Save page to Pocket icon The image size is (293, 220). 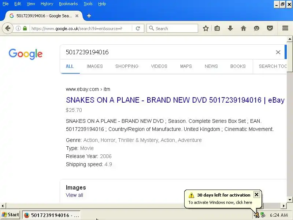270,29
